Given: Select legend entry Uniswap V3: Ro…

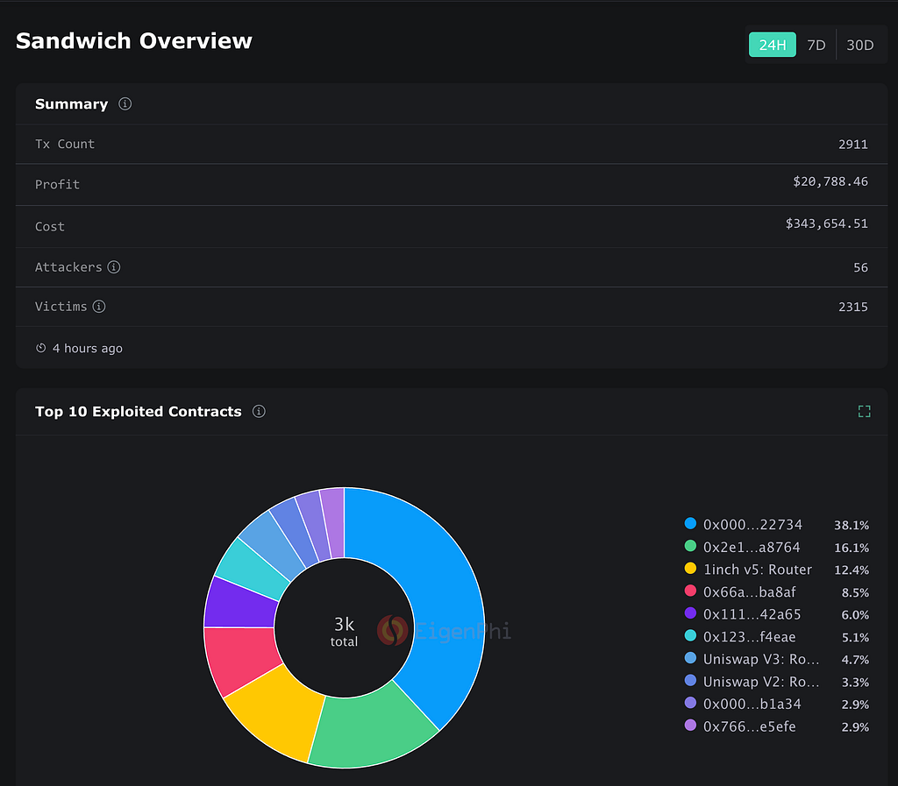Looking at the screenshot, I should click(x=761, y=659).
